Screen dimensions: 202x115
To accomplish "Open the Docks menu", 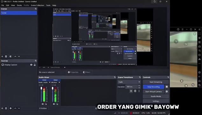I will 19,5.
